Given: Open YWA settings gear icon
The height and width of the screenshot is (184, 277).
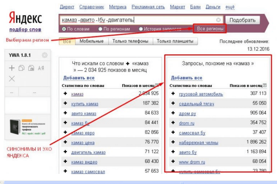Looking at the screenshot, I should tap(45, 55).
